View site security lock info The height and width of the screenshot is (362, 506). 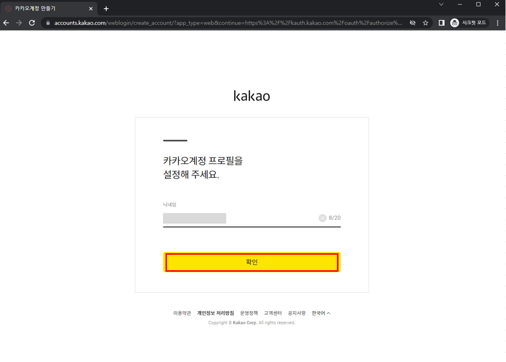click(x=48, y=23)
